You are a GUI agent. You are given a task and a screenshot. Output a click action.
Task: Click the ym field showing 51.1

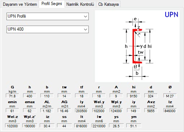pyautogui.click(x=133, y=126)
